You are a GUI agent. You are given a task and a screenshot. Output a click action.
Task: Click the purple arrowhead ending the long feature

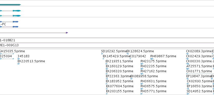tap(67, 33)
